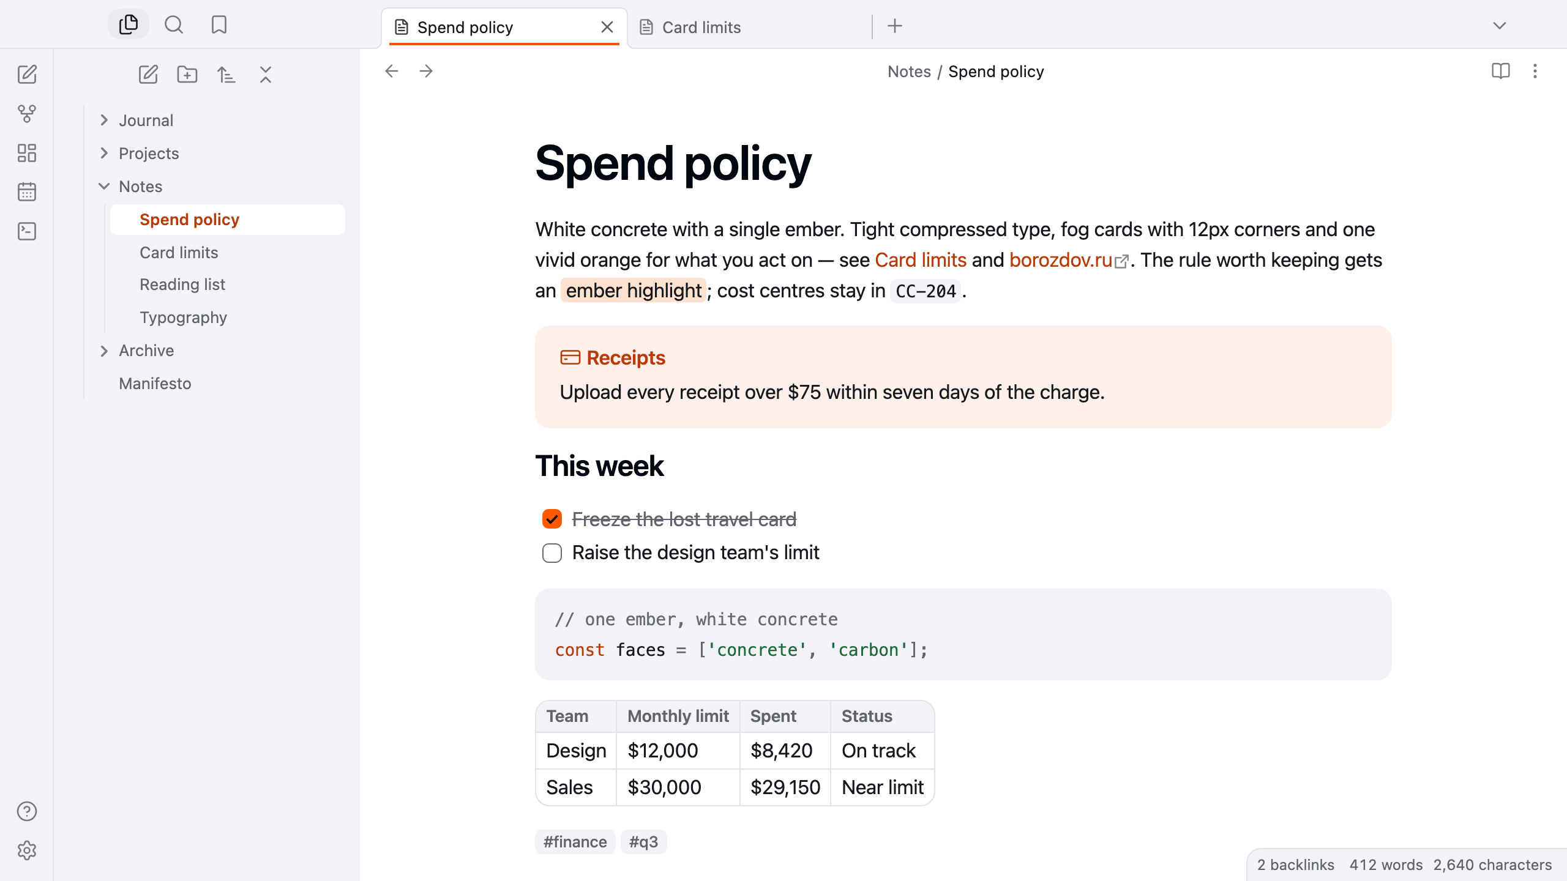Show the 2 backlinks from status bar
The width and height of the screenshot is (1567, 881).
(x=1296, y=865)
